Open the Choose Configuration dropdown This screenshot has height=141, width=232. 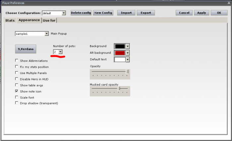coord(64,13)
